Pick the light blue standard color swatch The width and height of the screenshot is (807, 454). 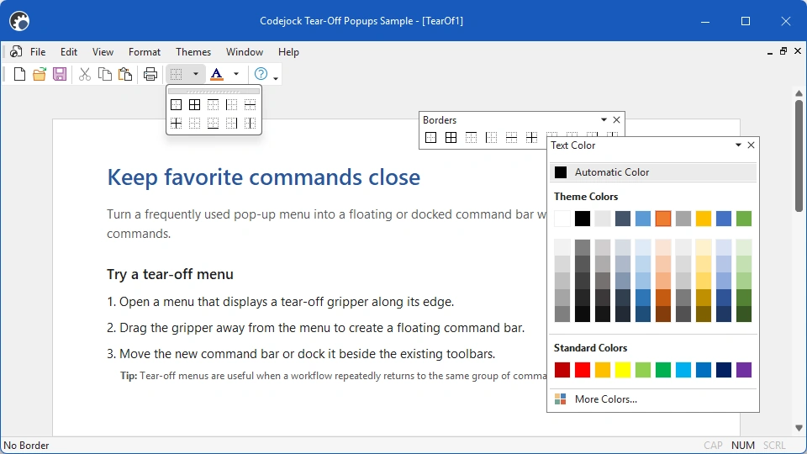(683, 370)
